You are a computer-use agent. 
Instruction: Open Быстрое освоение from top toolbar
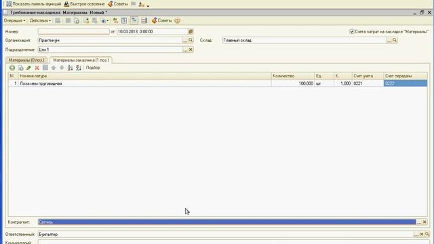click(x=84, y=4)
